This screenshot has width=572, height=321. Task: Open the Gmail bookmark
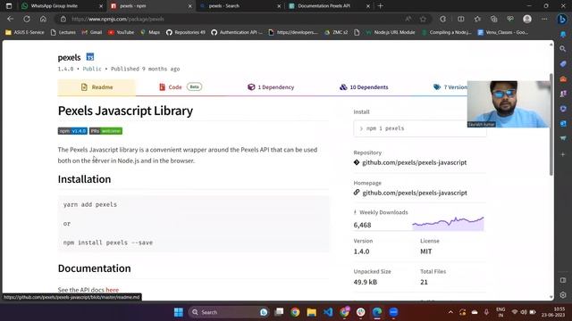point(92,32)
